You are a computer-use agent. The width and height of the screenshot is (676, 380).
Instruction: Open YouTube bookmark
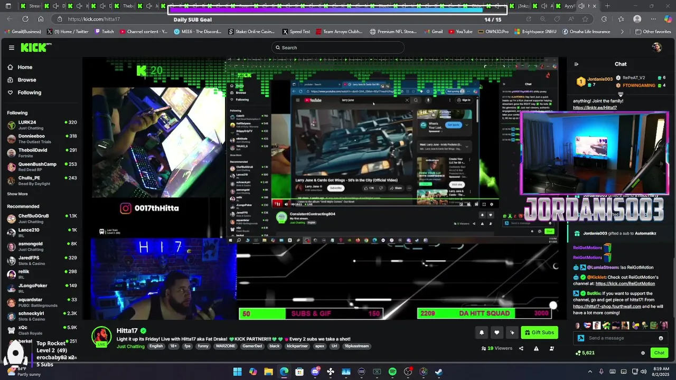pos(460,32)
